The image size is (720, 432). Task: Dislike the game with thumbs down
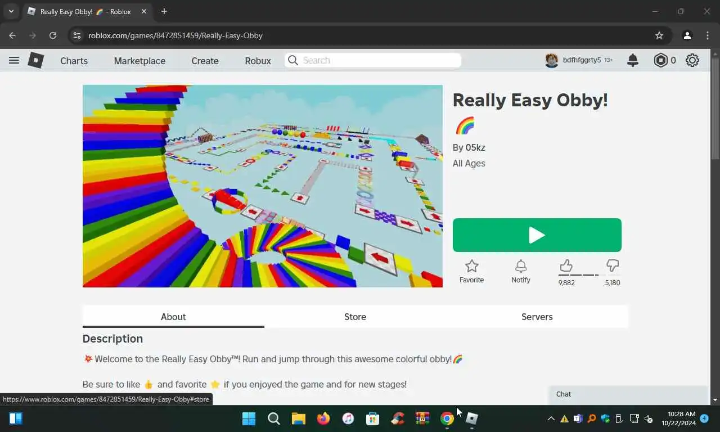click(x=613, y=265)
